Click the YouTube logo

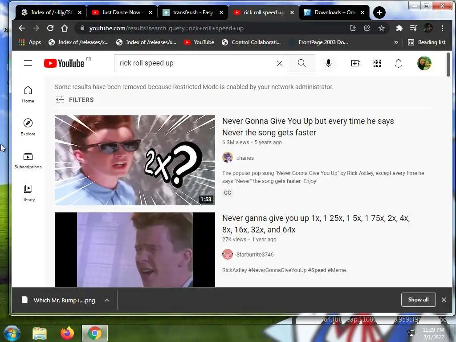[64, 63]
